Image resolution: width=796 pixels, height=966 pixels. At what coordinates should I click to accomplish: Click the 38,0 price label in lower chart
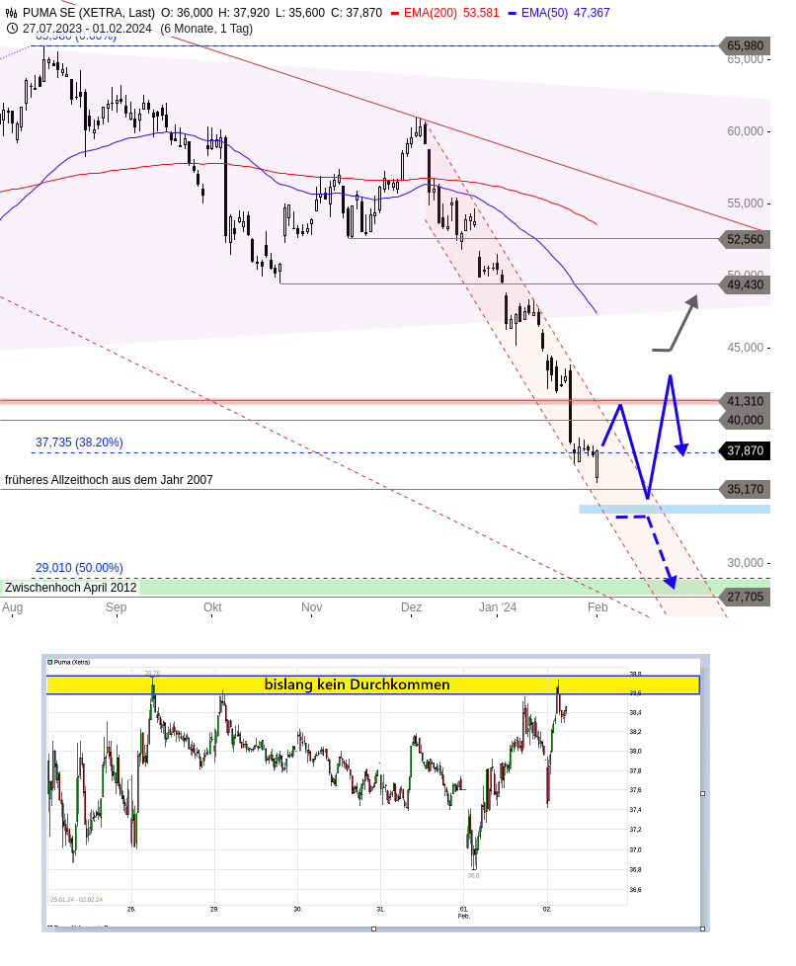(635, 751)
